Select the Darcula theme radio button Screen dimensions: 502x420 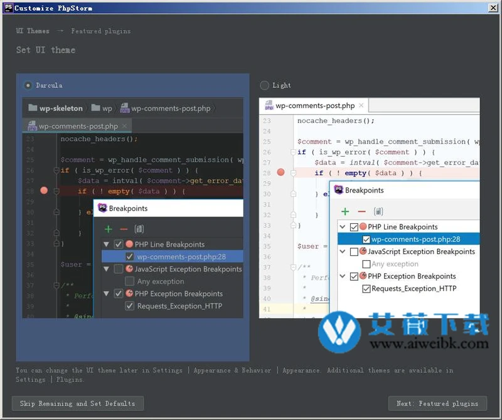point(28,85)
